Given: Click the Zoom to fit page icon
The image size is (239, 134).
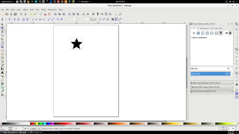Looking at the screenshot, I should point(63,14).
